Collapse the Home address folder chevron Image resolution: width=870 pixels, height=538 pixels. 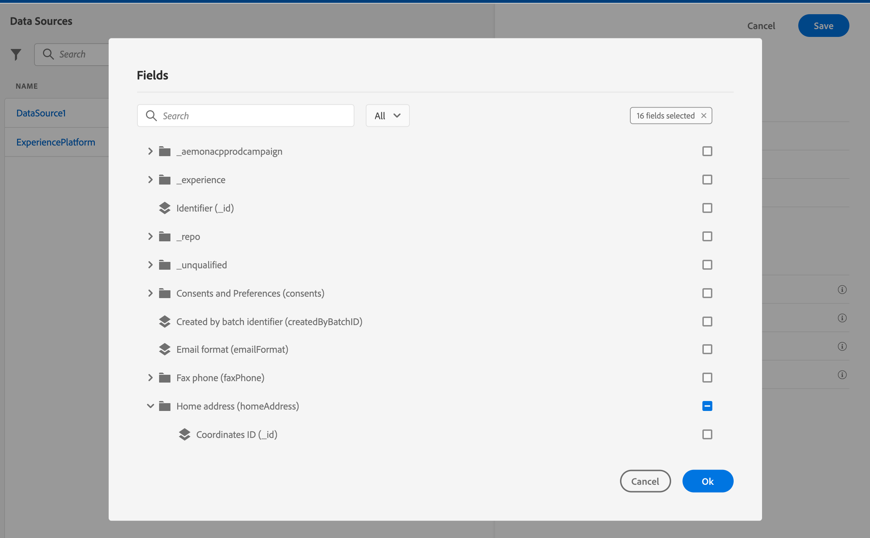click(150, 406)
